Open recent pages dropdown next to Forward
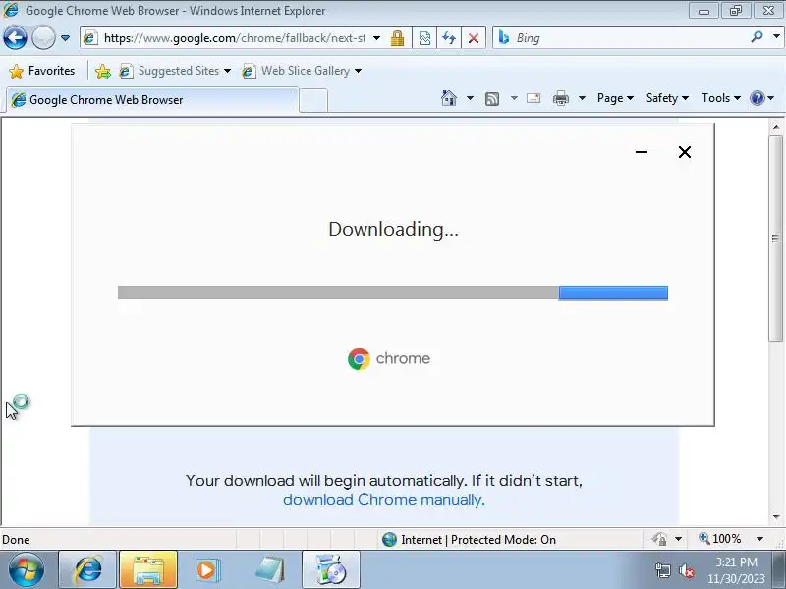The image size is (786, 589). (65, 38)
